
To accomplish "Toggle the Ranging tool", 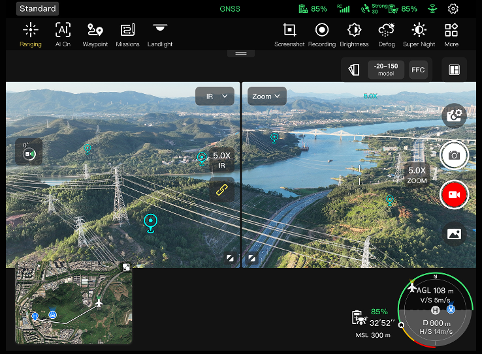I will (31, 35).
